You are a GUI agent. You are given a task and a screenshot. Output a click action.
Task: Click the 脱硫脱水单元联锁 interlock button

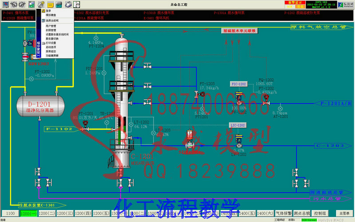[240, 31]
